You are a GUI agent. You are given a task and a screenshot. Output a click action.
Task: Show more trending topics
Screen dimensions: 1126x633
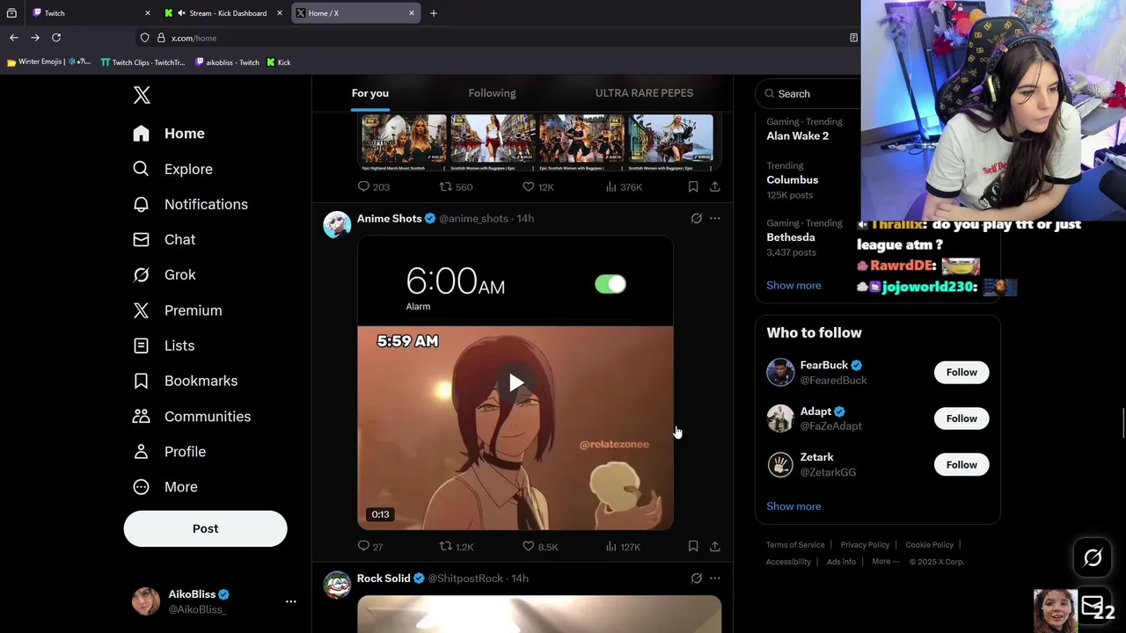pos(793,285)
